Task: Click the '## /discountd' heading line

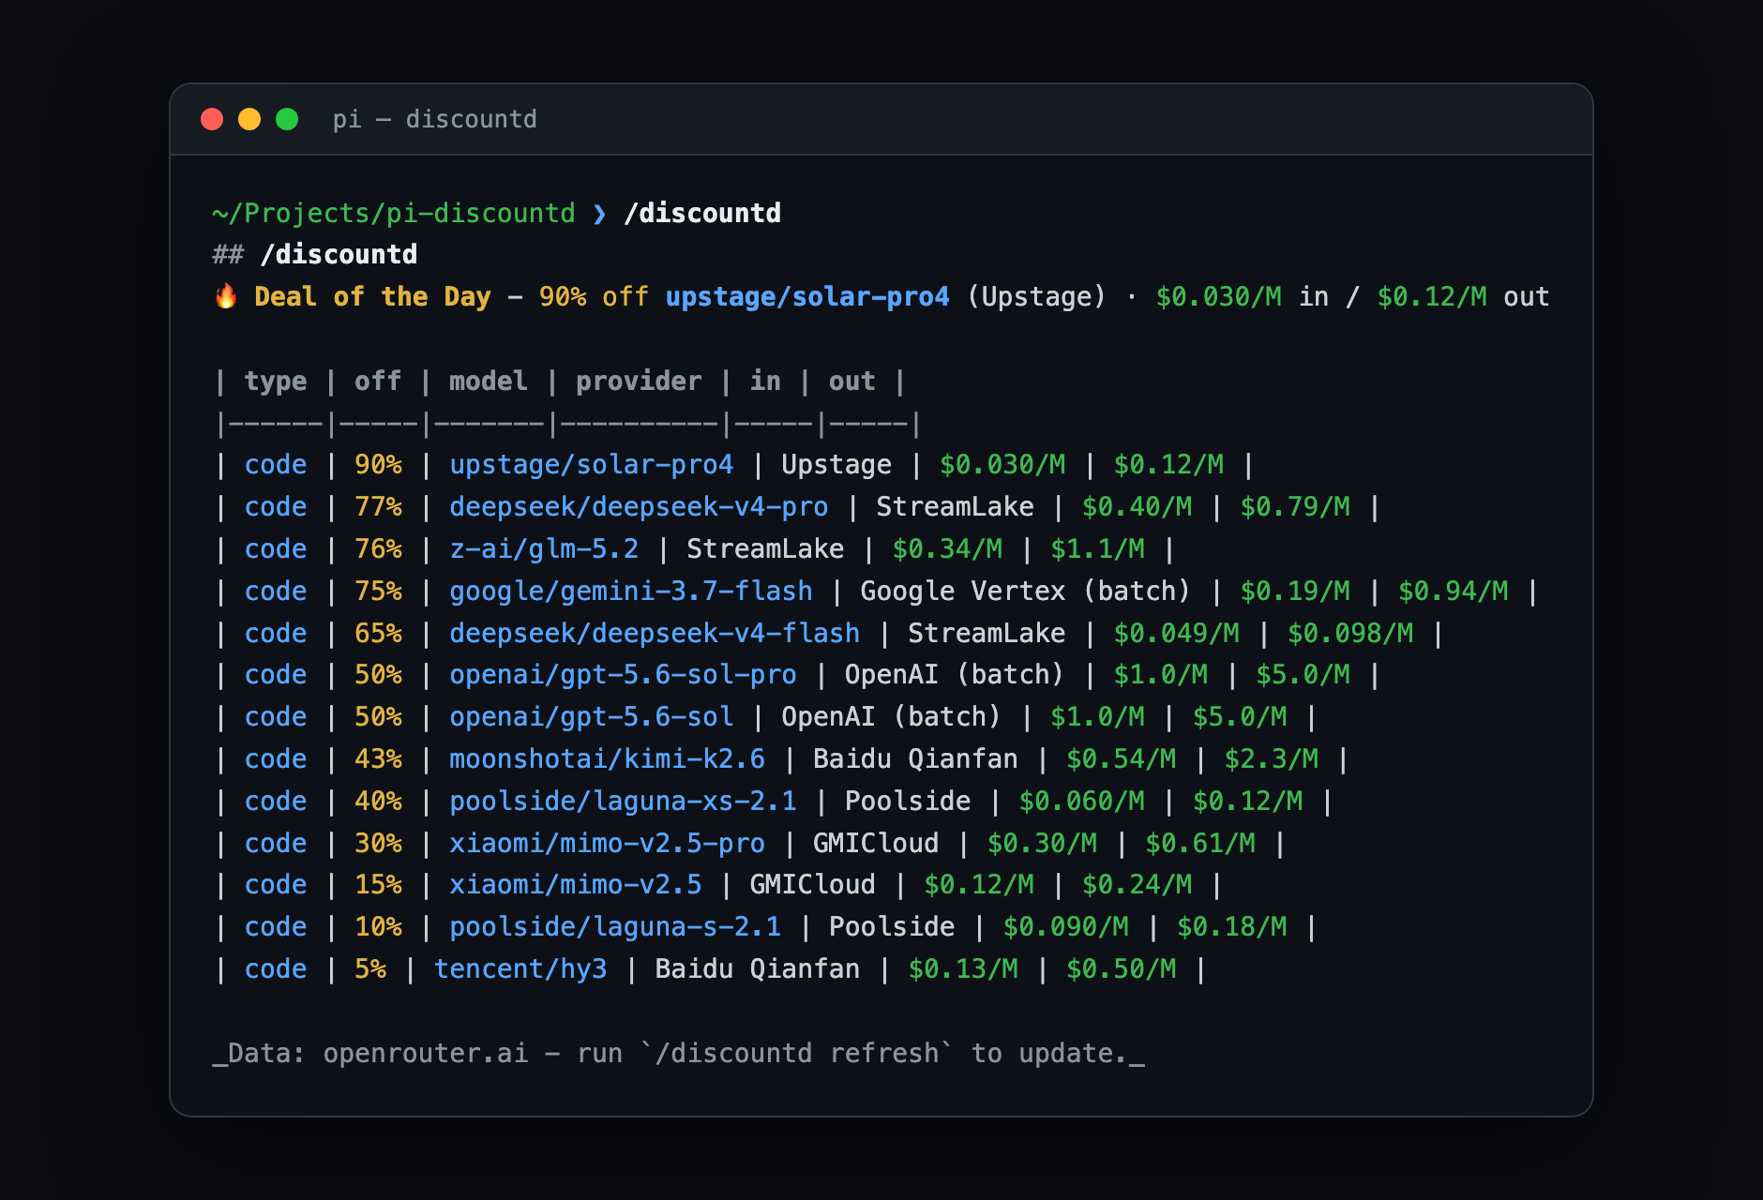Action: [x=315, y=255]
